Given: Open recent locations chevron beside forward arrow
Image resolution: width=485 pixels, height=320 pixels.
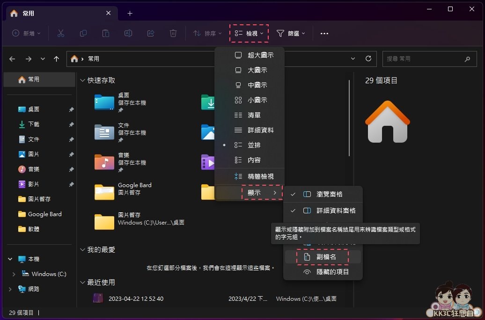Looking at the screenshot, I should click(43, 59).
